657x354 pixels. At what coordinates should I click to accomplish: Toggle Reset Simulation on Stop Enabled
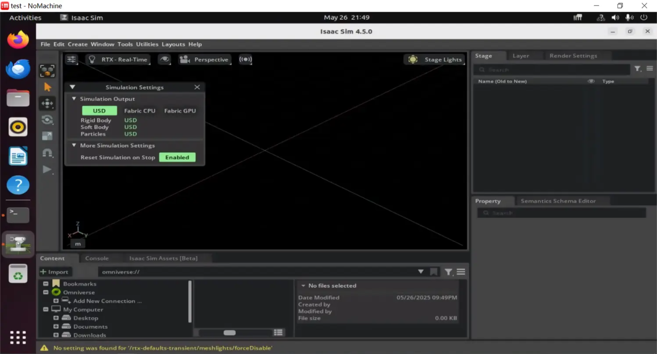coord(177,157)
